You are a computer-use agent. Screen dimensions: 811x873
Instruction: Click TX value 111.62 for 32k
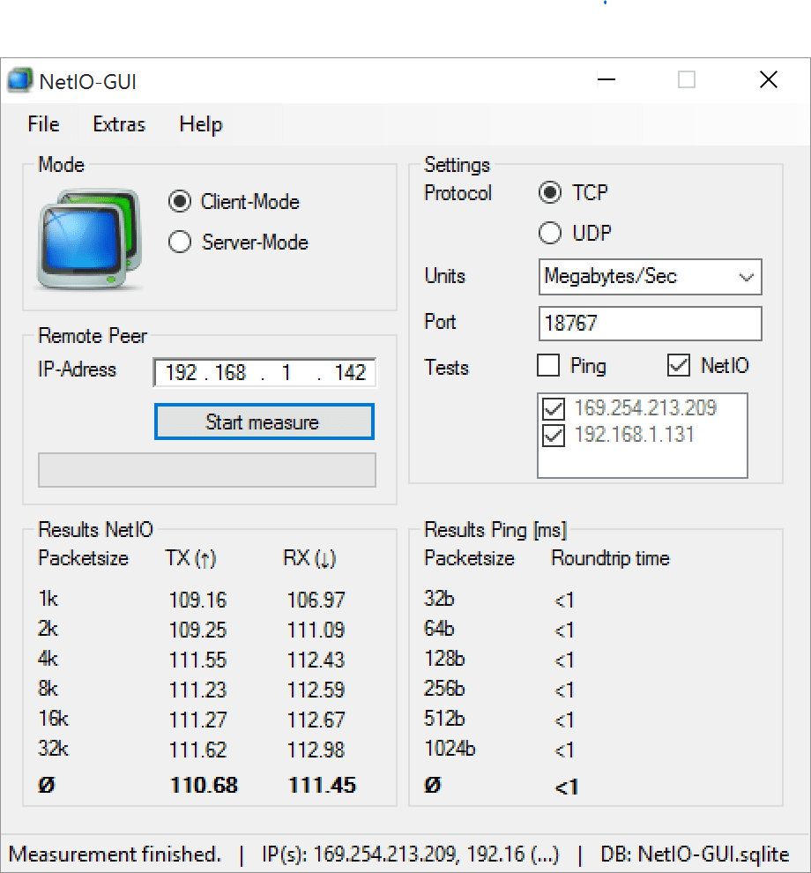[197, 750]
